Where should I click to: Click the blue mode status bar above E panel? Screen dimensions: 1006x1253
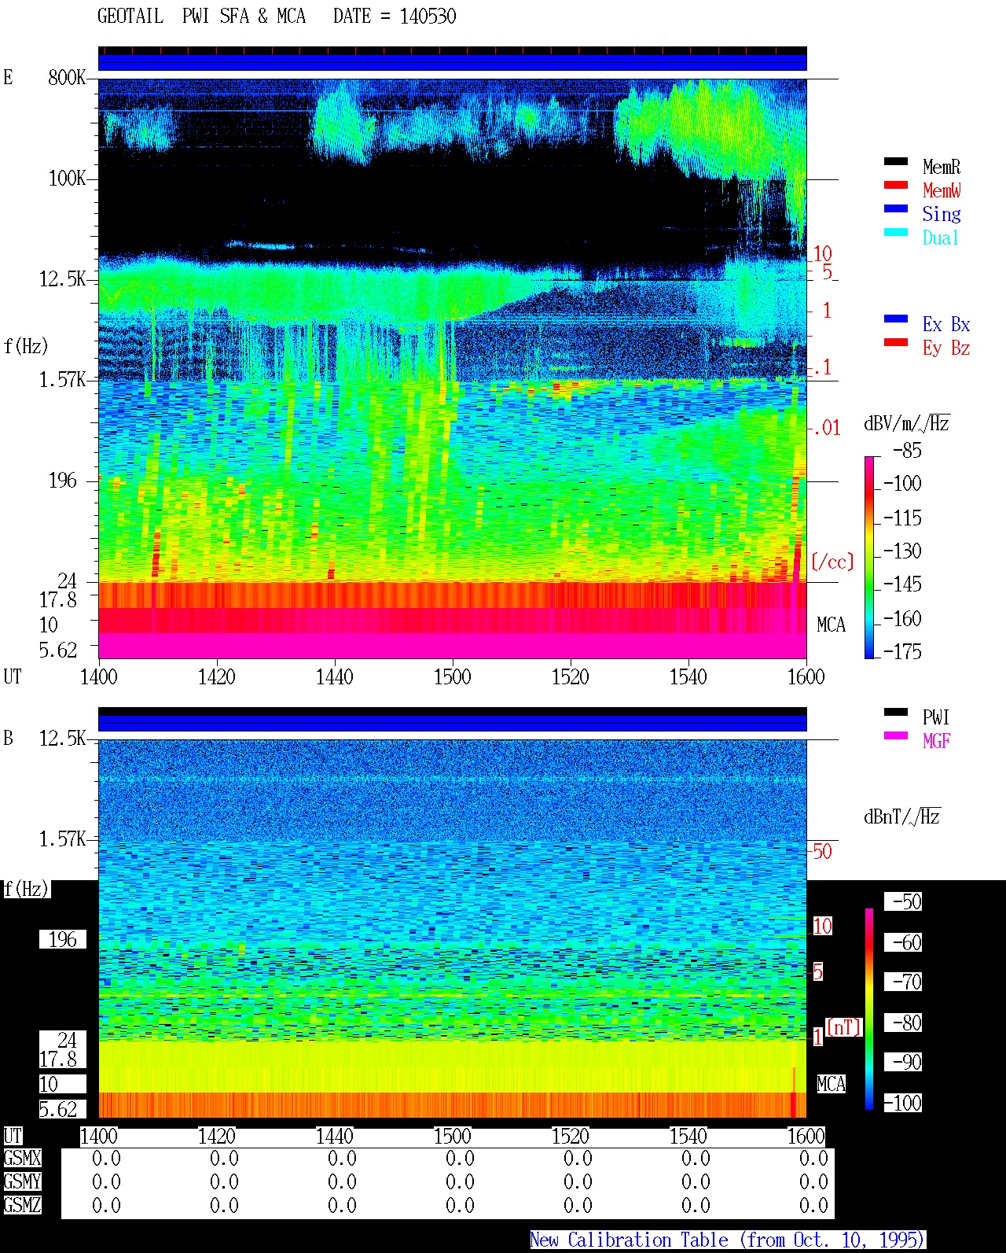pos(453,62)
